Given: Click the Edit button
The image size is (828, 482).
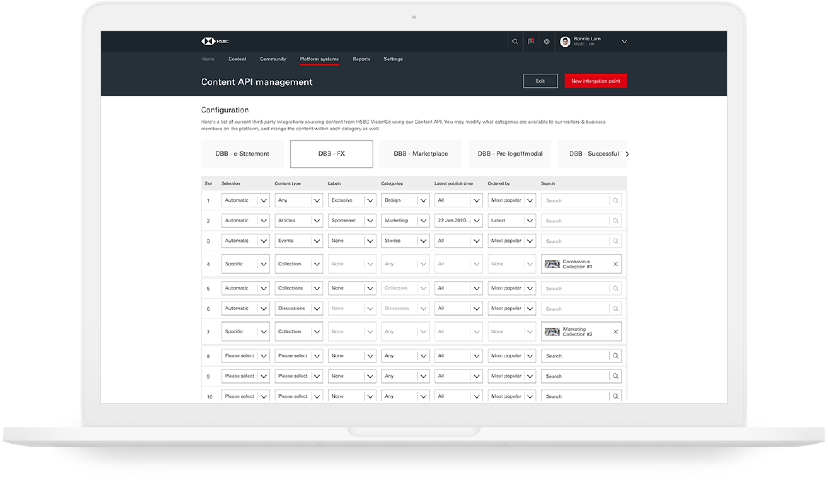Looking at the screenshot, I should 540,81.
